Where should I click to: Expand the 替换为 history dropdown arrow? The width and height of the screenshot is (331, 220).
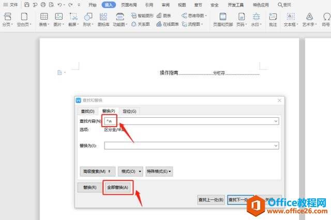click(276, 146)
